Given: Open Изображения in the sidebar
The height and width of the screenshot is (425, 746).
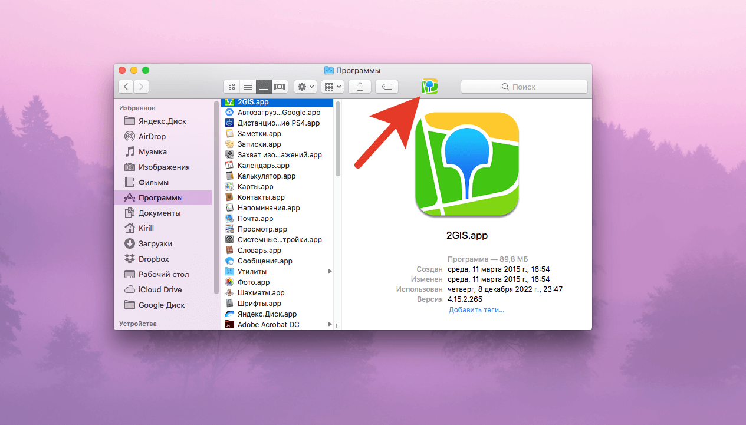Looking at the screenshot, I should [163, 167].
